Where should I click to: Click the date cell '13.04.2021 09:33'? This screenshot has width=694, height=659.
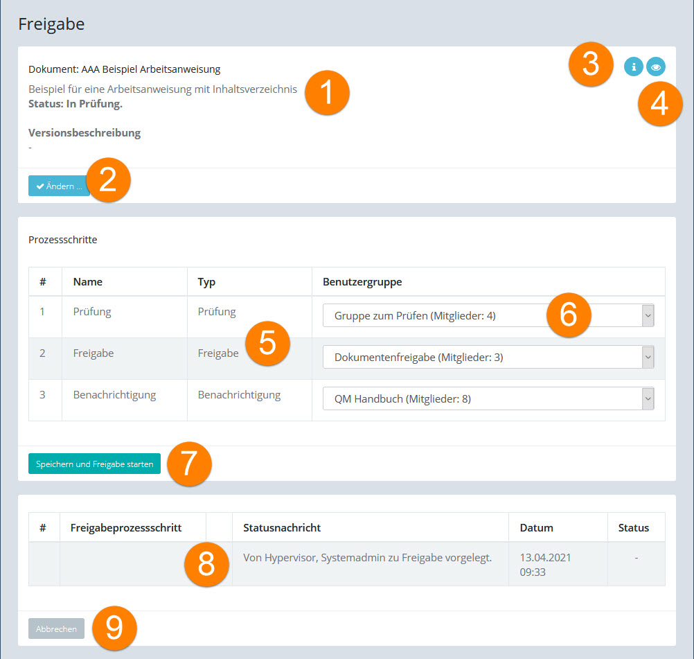[545, 564]
